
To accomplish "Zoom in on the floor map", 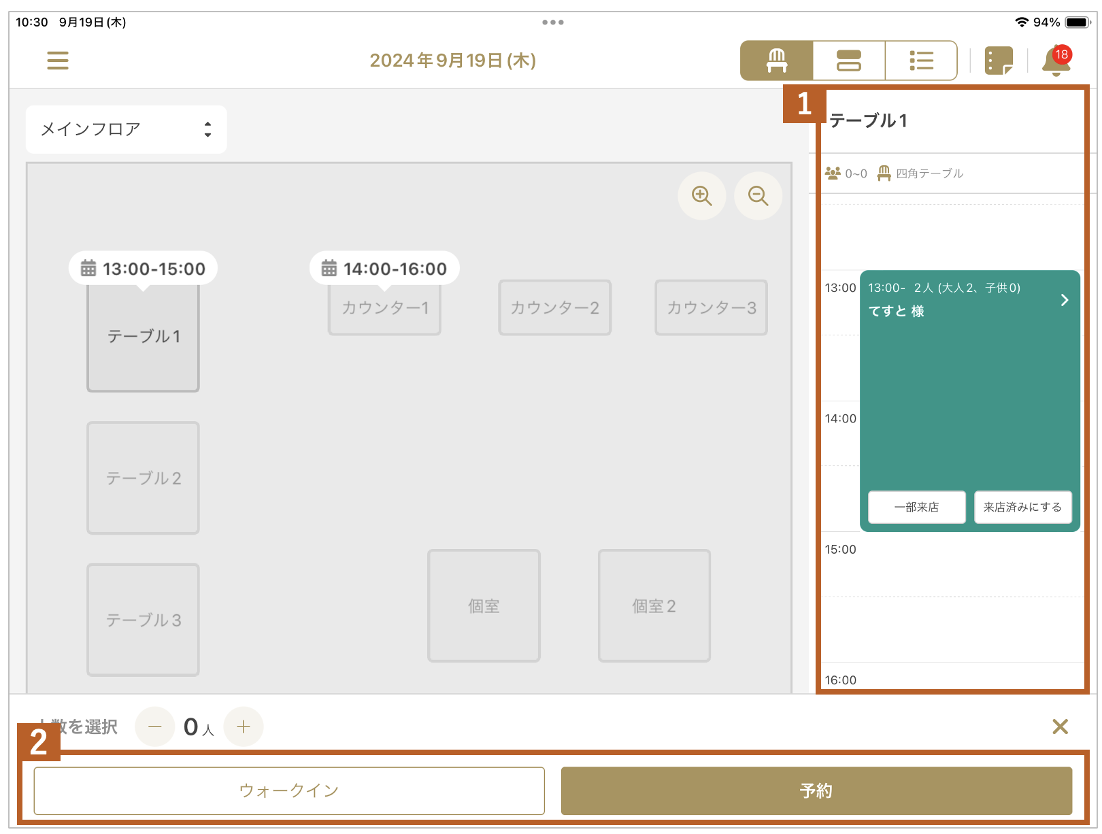I will (x=701, y=196).
